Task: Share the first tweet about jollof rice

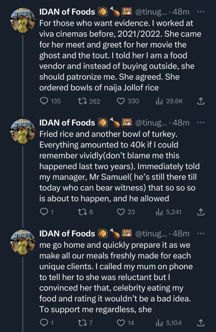Action: click(x=201, y=101)
